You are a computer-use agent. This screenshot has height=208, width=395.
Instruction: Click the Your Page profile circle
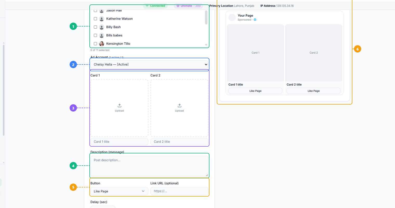pos(232,17)
